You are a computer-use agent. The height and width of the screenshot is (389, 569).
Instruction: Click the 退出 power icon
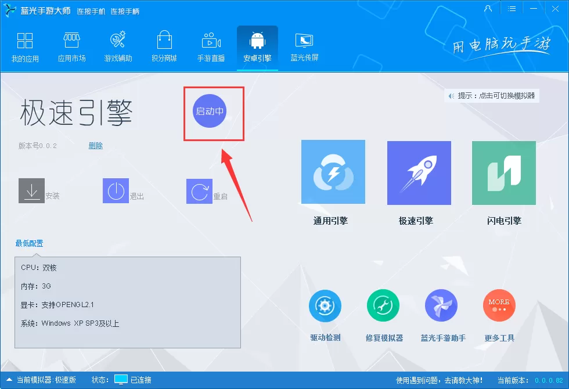pos(116,190)
